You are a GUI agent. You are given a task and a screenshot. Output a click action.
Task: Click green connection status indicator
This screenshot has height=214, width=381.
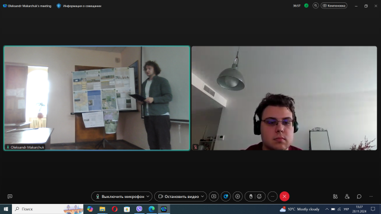tap(307, 5)
